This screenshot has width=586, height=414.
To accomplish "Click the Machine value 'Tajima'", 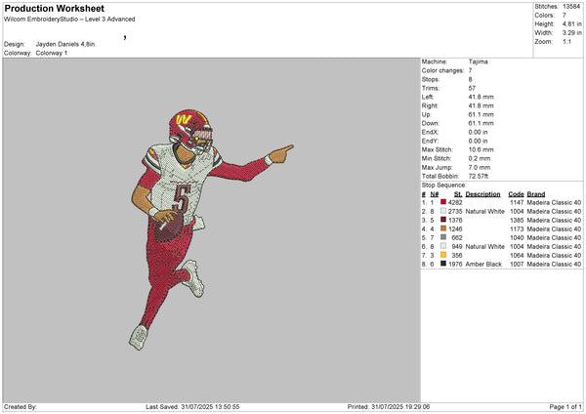I will tap(478, 62).
